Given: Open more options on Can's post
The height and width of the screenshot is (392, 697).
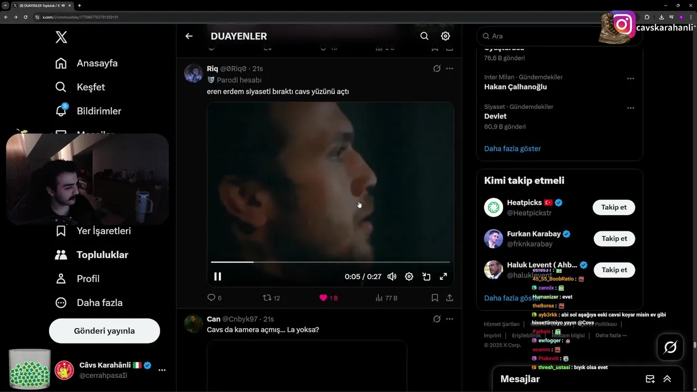Looking at the screenshot, I should (449, 319).
